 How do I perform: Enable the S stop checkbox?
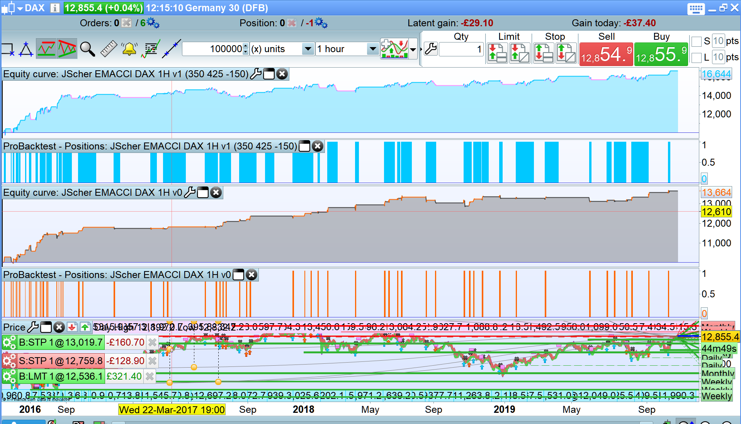(697, 41)
